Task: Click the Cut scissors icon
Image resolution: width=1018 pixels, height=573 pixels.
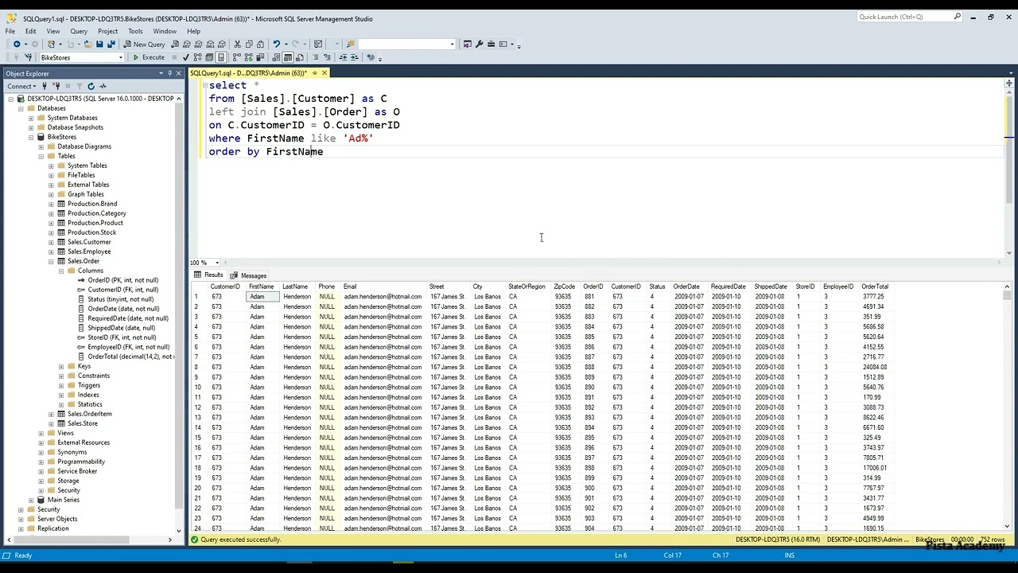Action: [237, 44]
